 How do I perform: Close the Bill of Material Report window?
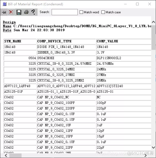point(150,4)
